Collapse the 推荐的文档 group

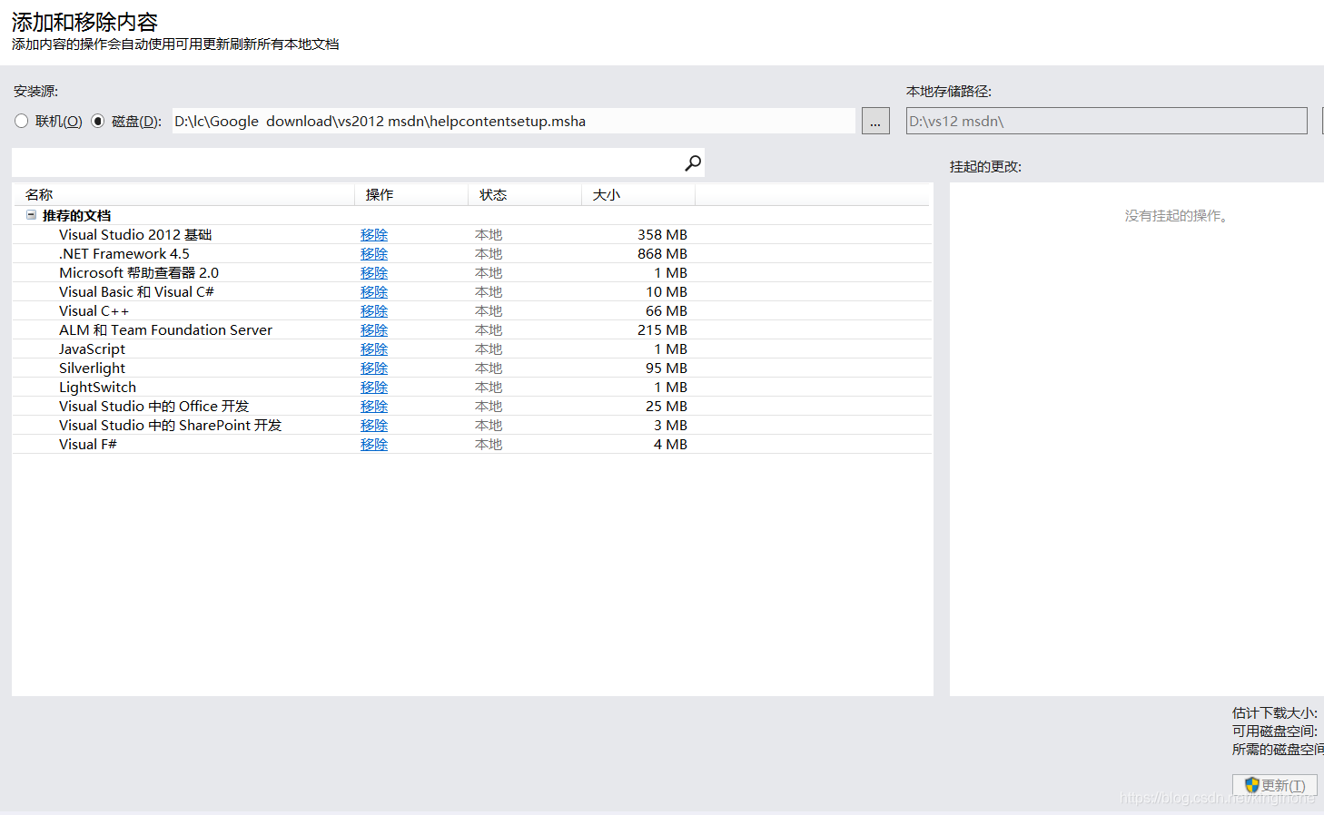31,215
